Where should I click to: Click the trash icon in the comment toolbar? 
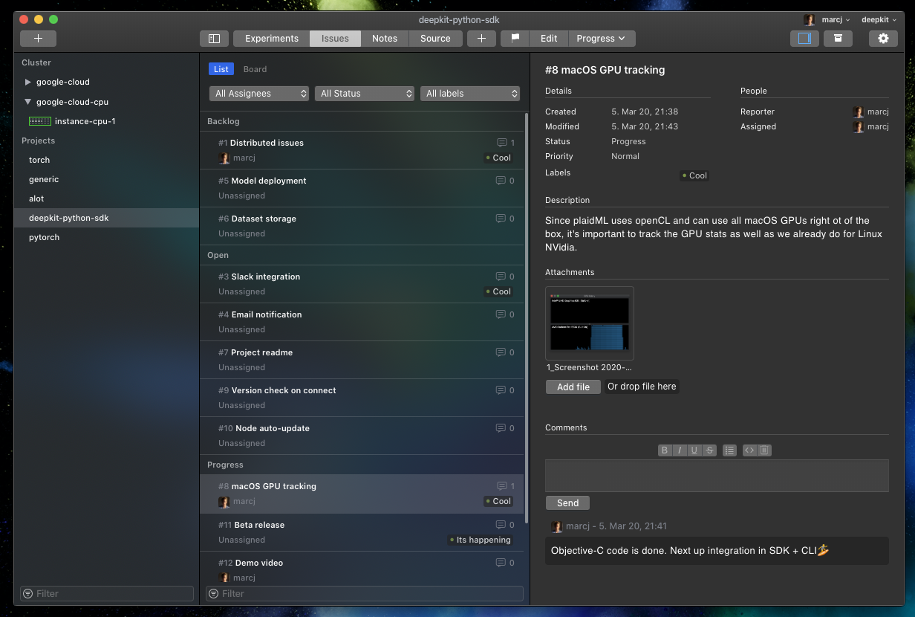point(765,450)
